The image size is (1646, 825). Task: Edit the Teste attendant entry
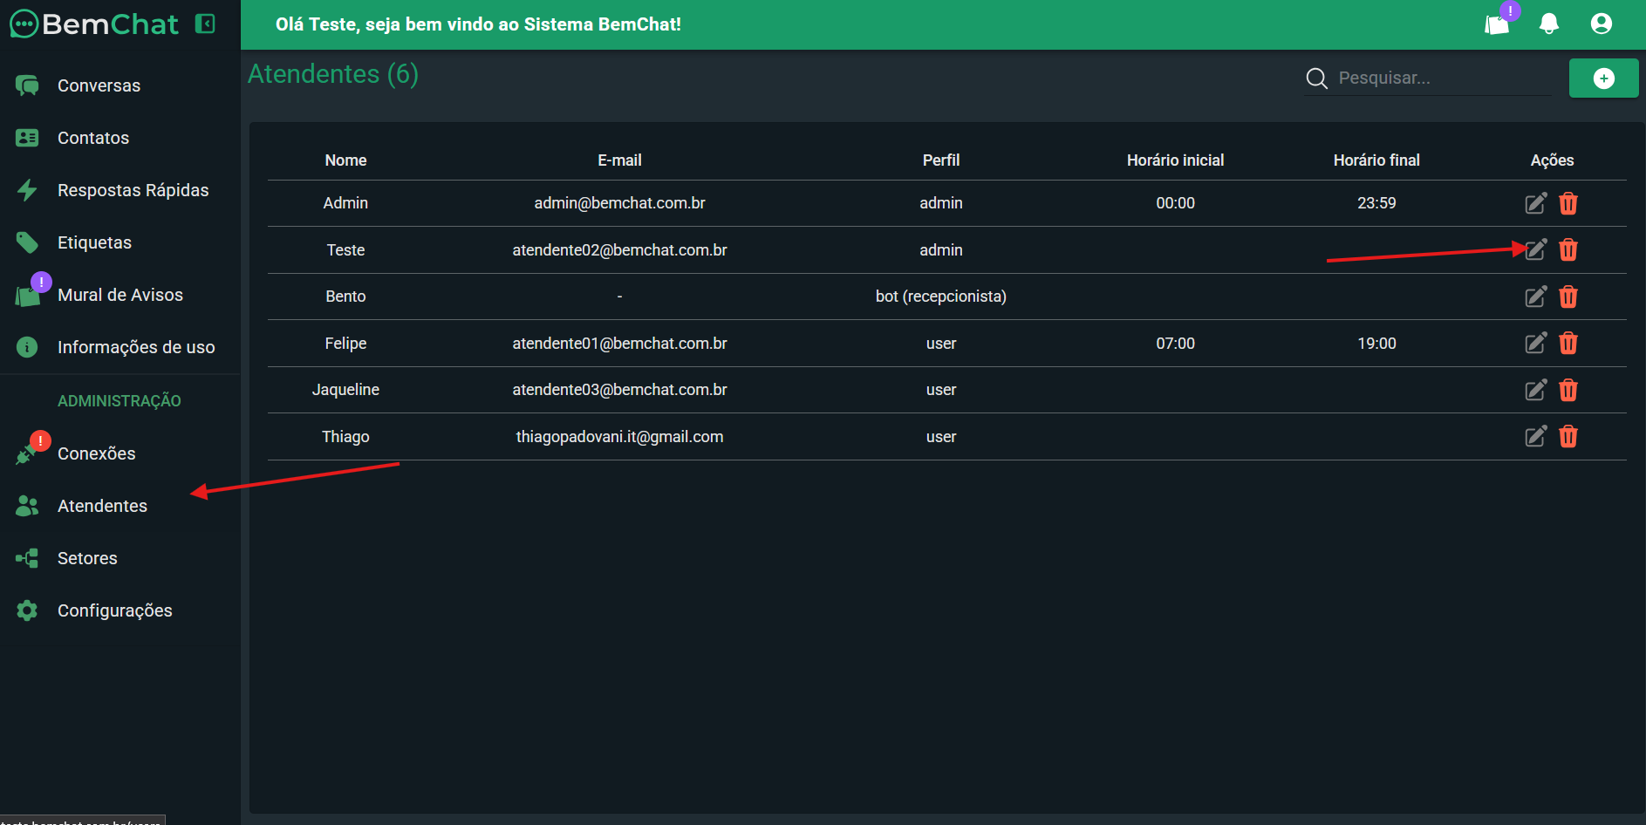click(1535, 250)
